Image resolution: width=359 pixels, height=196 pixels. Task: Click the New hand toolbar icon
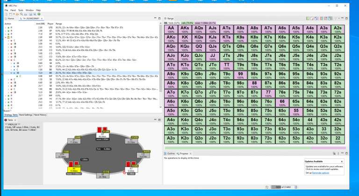pos(10,14)
